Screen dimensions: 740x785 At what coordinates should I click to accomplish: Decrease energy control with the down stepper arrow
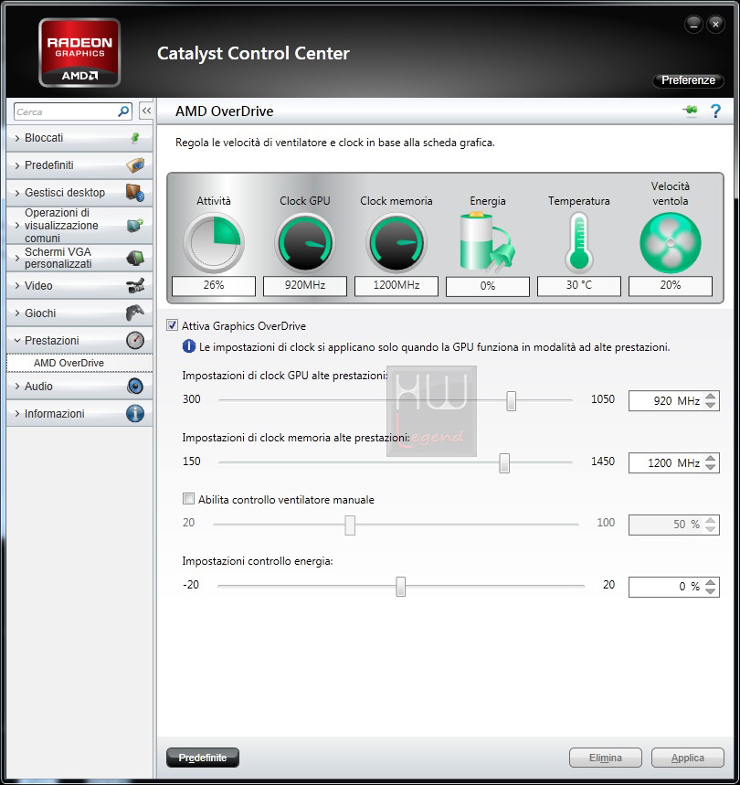(x=711, y=590)
